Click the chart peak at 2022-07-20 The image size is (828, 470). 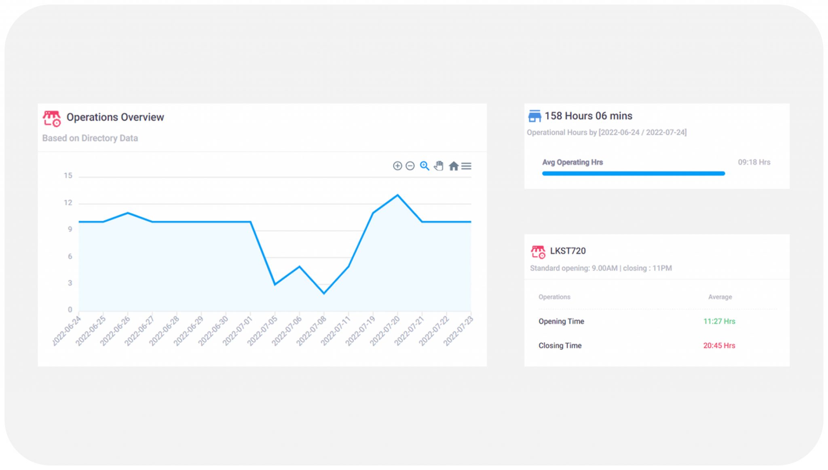click(x=397, y=195)
